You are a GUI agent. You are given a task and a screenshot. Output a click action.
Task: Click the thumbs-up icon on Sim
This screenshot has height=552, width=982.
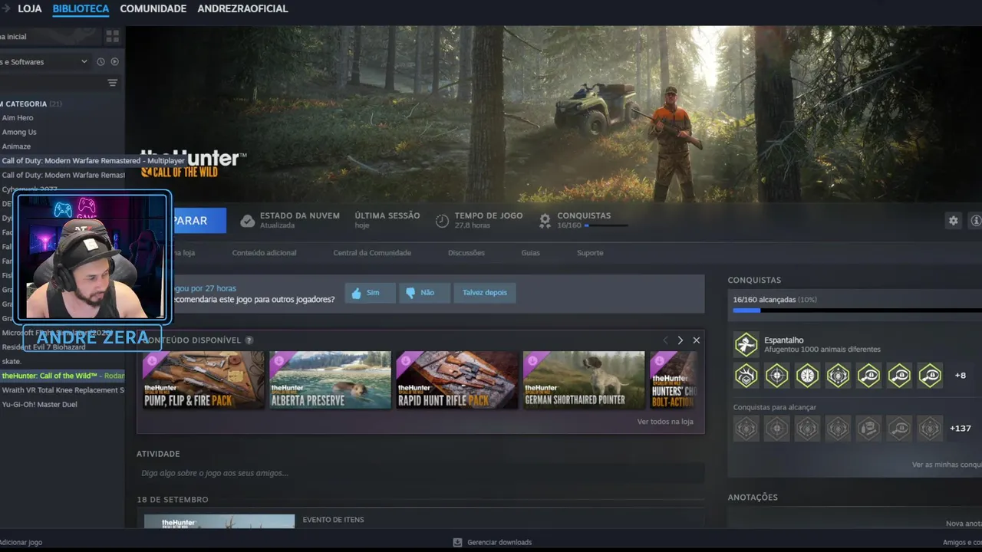point(356,293)
